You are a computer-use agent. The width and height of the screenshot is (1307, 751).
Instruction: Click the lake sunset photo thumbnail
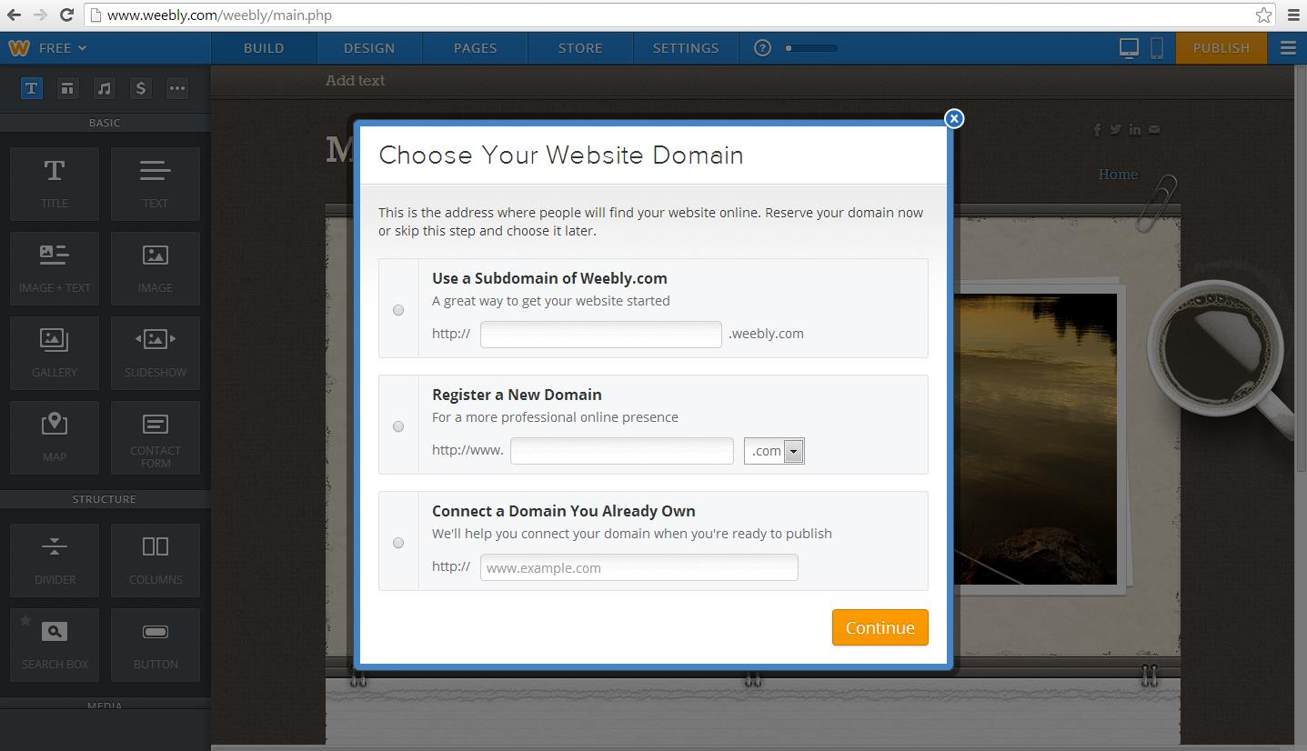(x=1035, y=439)
